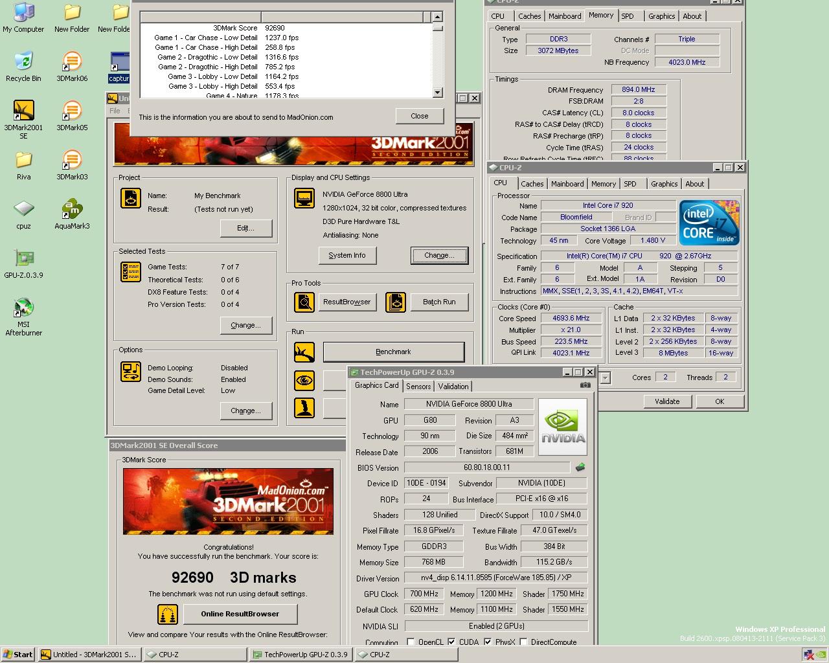
Task: Select Game 2 - Dragothic - High Detail row
Action: pyautogui.click(x=286, y=67)
